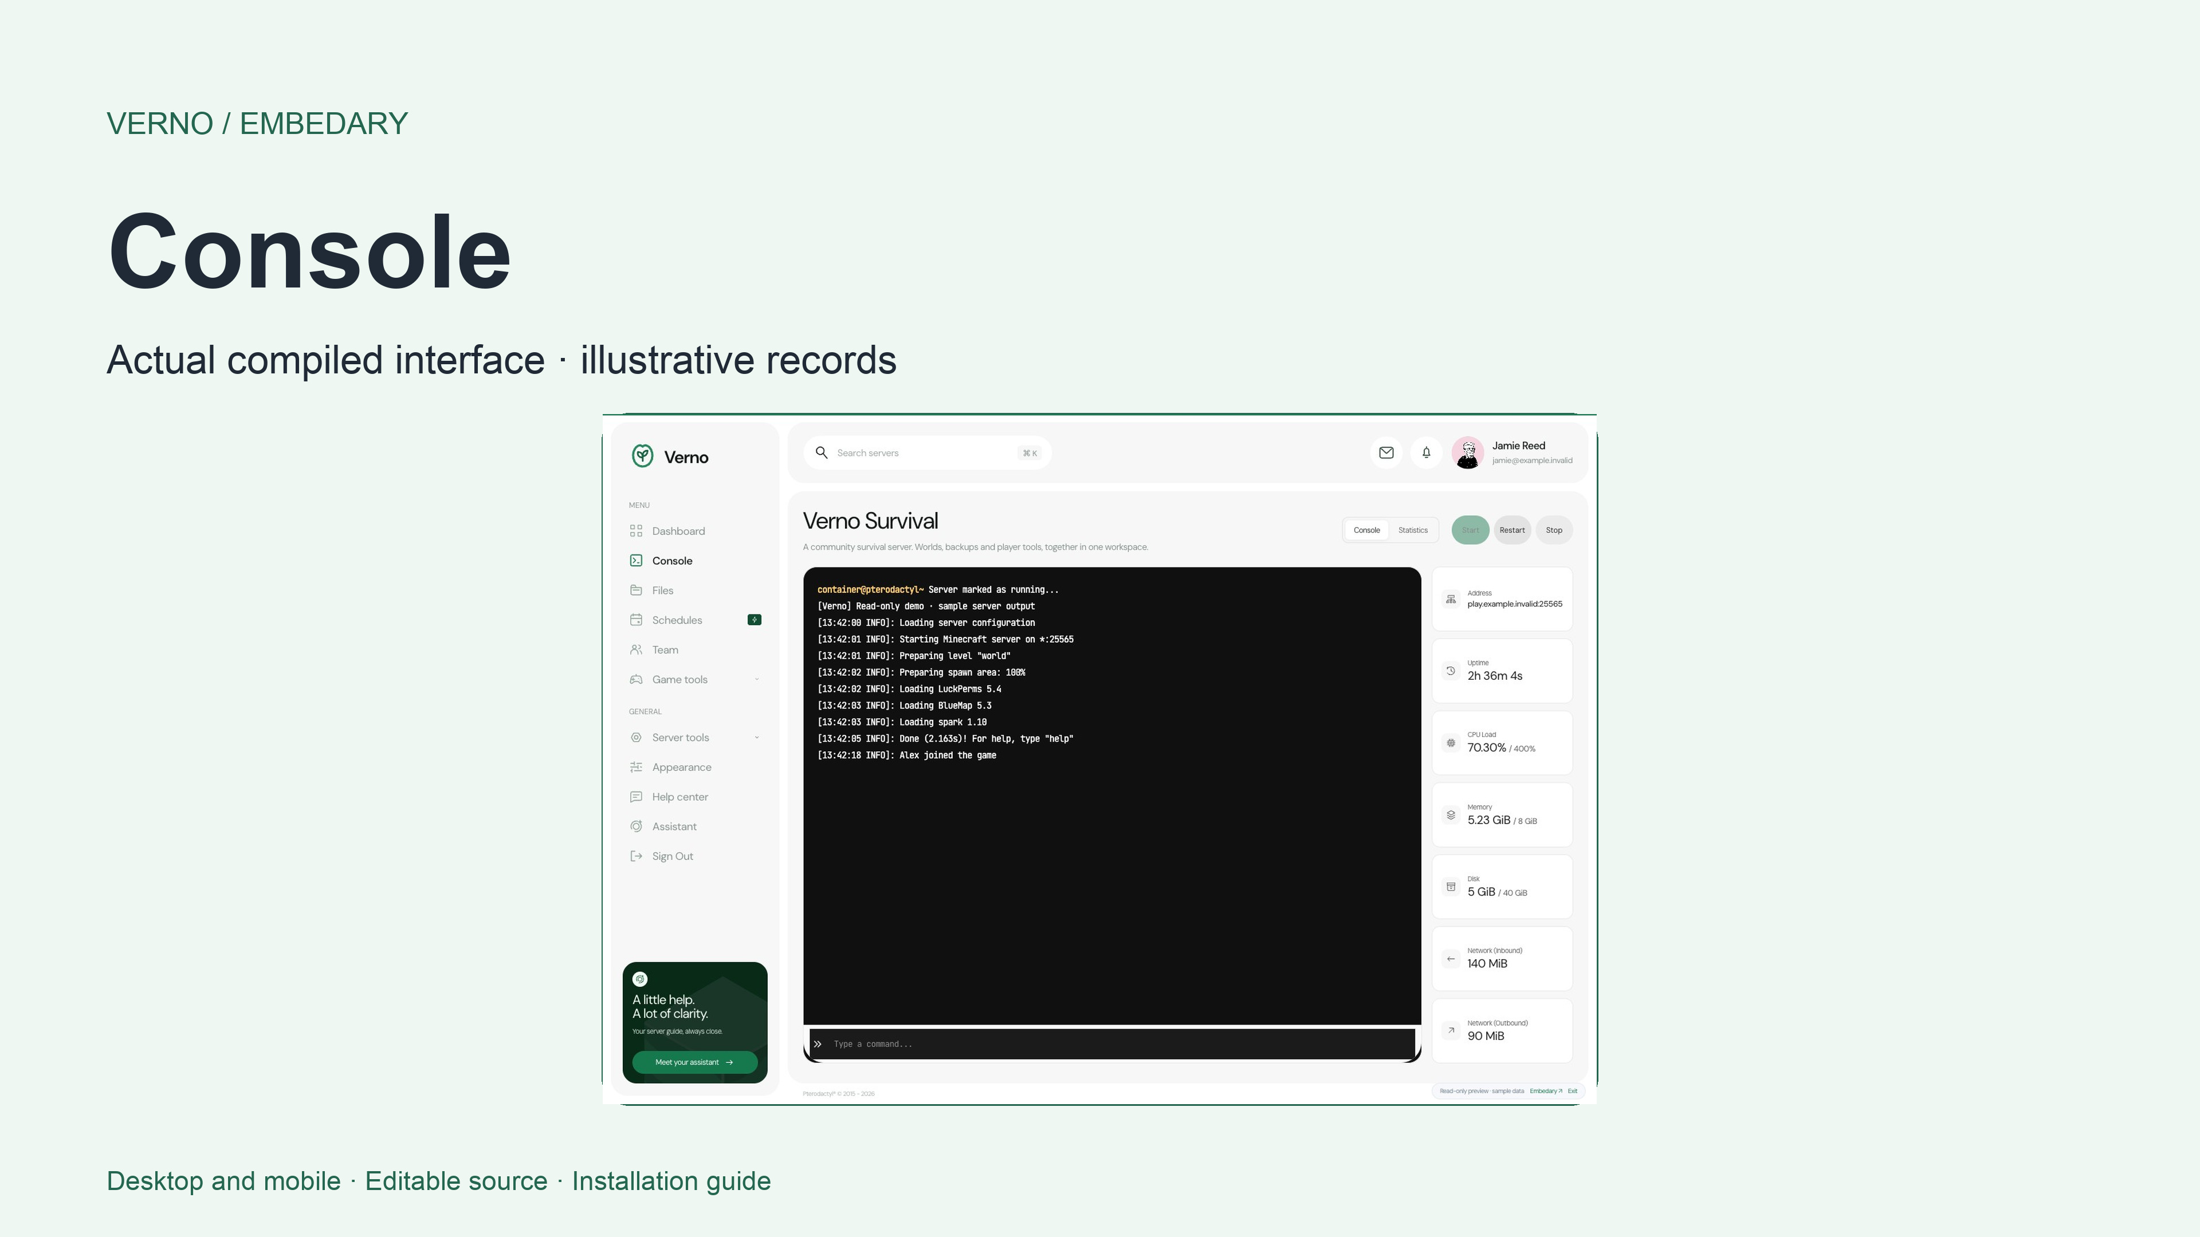The image size is (2200, 1237).
Task: Focus the Type a command input
Action: pos(1112,1044)
